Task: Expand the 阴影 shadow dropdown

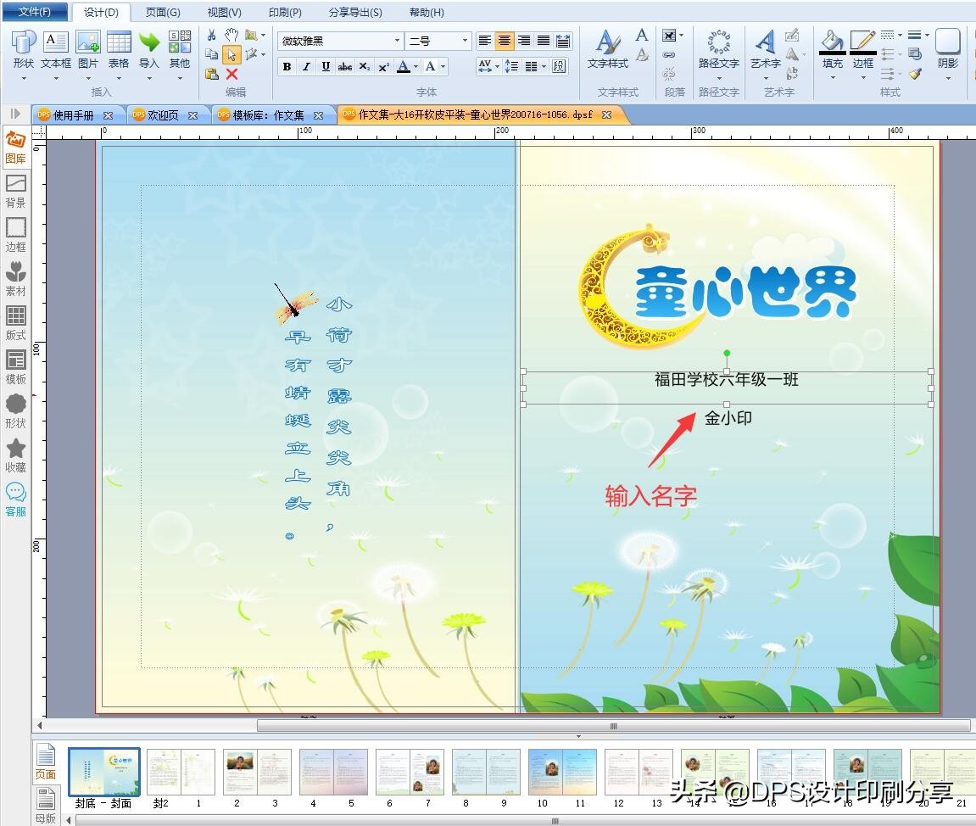Action: (x=947, y=78)
